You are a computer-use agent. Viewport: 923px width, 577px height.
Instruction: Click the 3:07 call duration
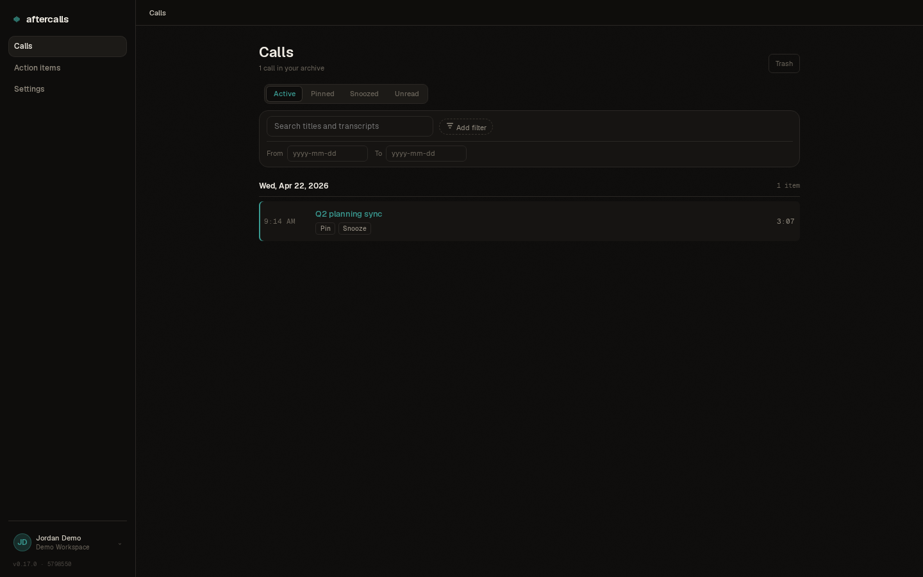[785, 221]
